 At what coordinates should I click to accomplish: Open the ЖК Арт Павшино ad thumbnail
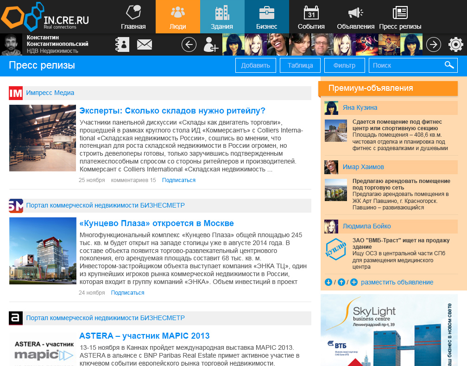pyautogui.click(x=335, y=189)
